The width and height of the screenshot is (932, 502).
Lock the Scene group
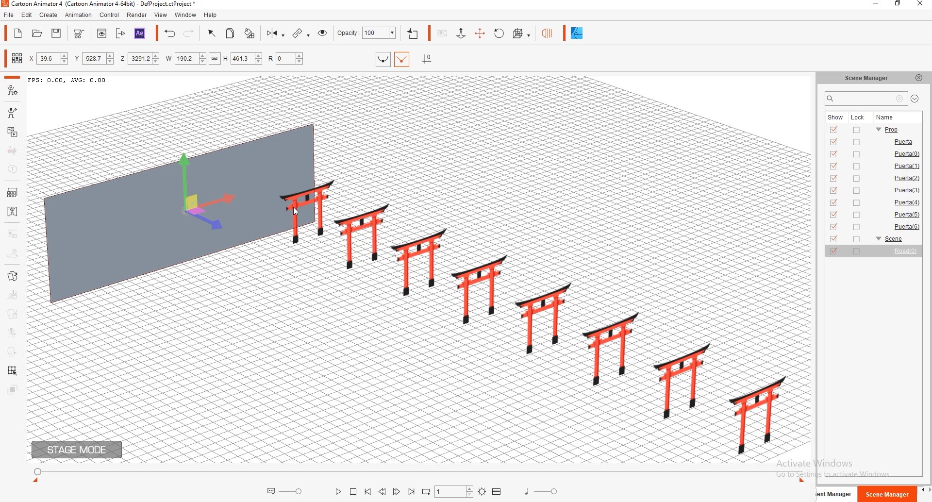(x=857, y=239)
